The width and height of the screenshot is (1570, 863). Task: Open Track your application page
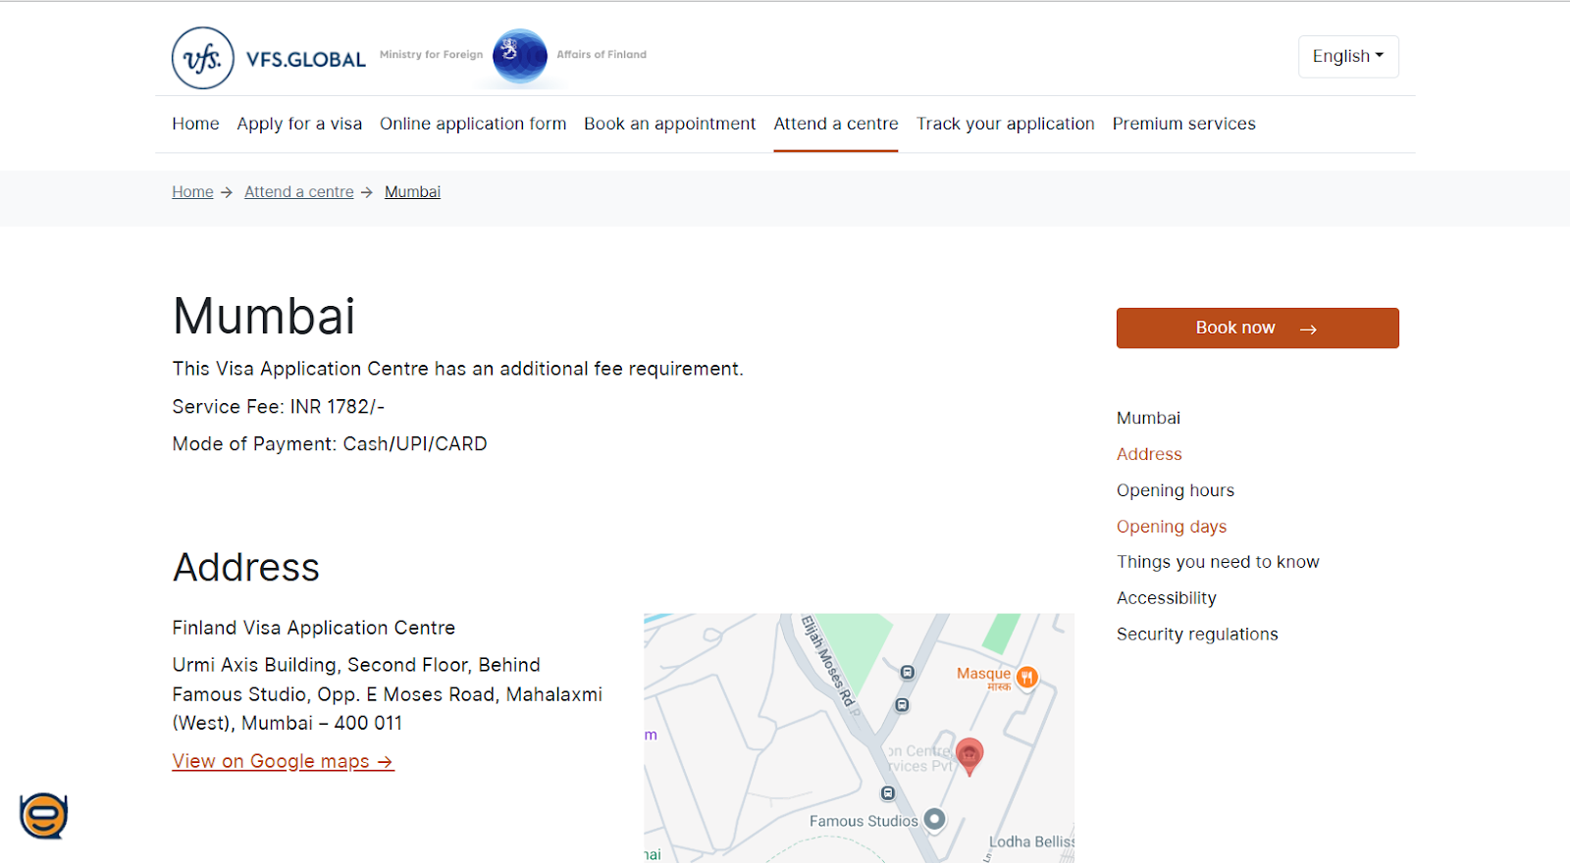click(x=1005, y=124)
